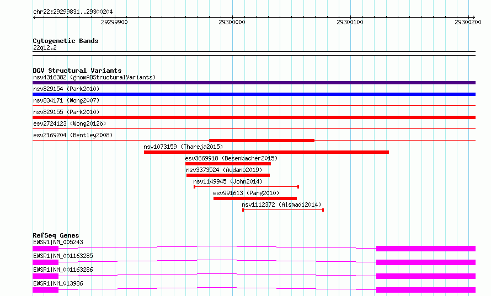Select the thin nsv1112372 variant line
491x296 pixels.
[283, 210]
